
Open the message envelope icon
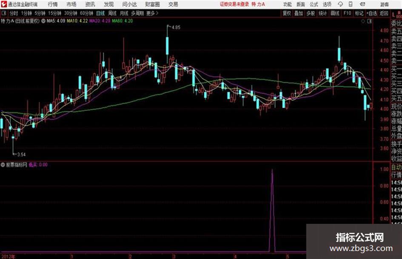[362, 4]
